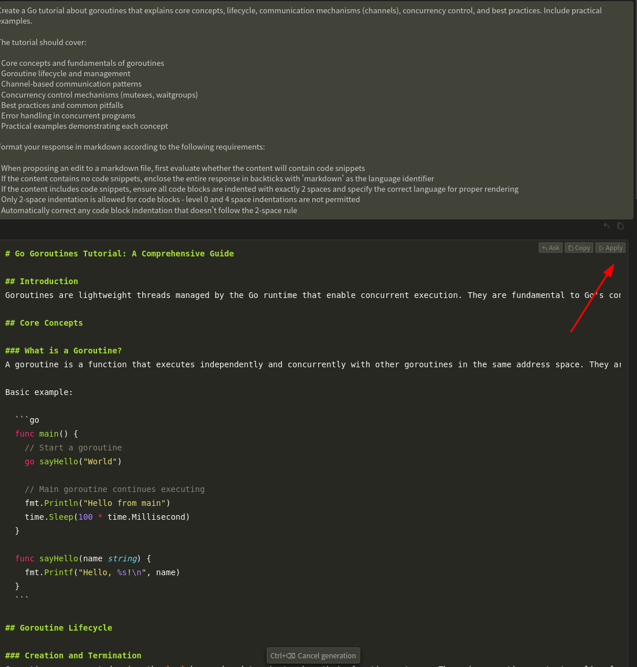
Task: Click the copy icon below the prompt message
Action: [x=620, y=226]
